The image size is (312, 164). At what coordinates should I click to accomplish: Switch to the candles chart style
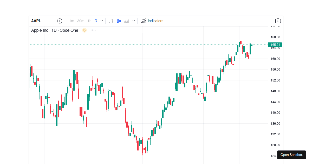pos(119,21)
